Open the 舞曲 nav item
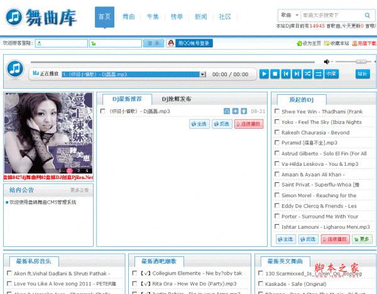Screen dimensions: 377x294 [x=129, y=17]
